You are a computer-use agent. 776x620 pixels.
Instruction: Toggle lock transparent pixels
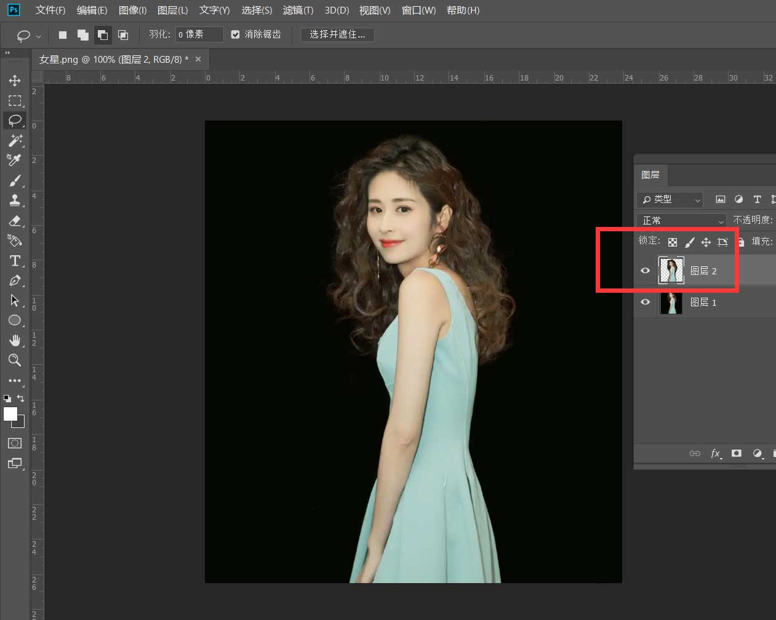673,242
